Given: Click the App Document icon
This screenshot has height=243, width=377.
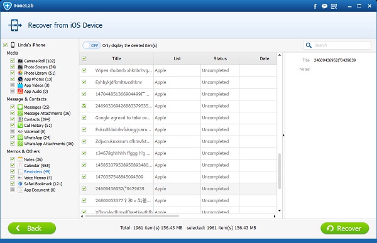Looking at the screenshot, I should pos(20,190).
